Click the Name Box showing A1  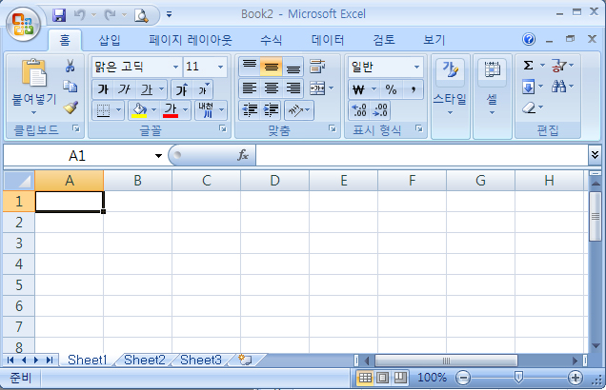77,155
